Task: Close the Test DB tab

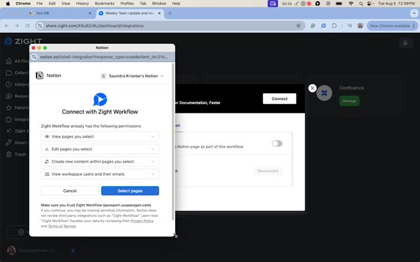Action: 90,13
